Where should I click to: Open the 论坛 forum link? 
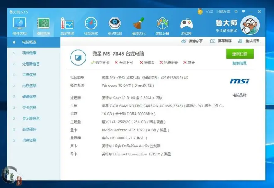(210, 12)
